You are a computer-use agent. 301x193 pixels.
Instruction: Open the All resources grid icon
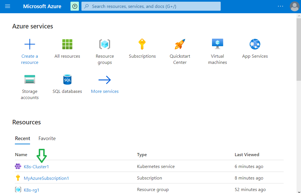(67, 44)
